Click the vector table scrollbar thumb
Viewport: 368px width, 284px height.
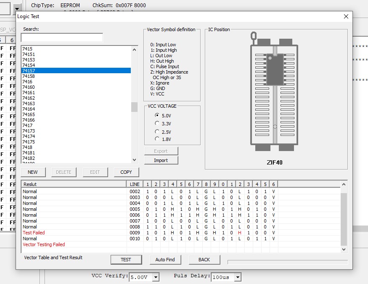(344, 219)
